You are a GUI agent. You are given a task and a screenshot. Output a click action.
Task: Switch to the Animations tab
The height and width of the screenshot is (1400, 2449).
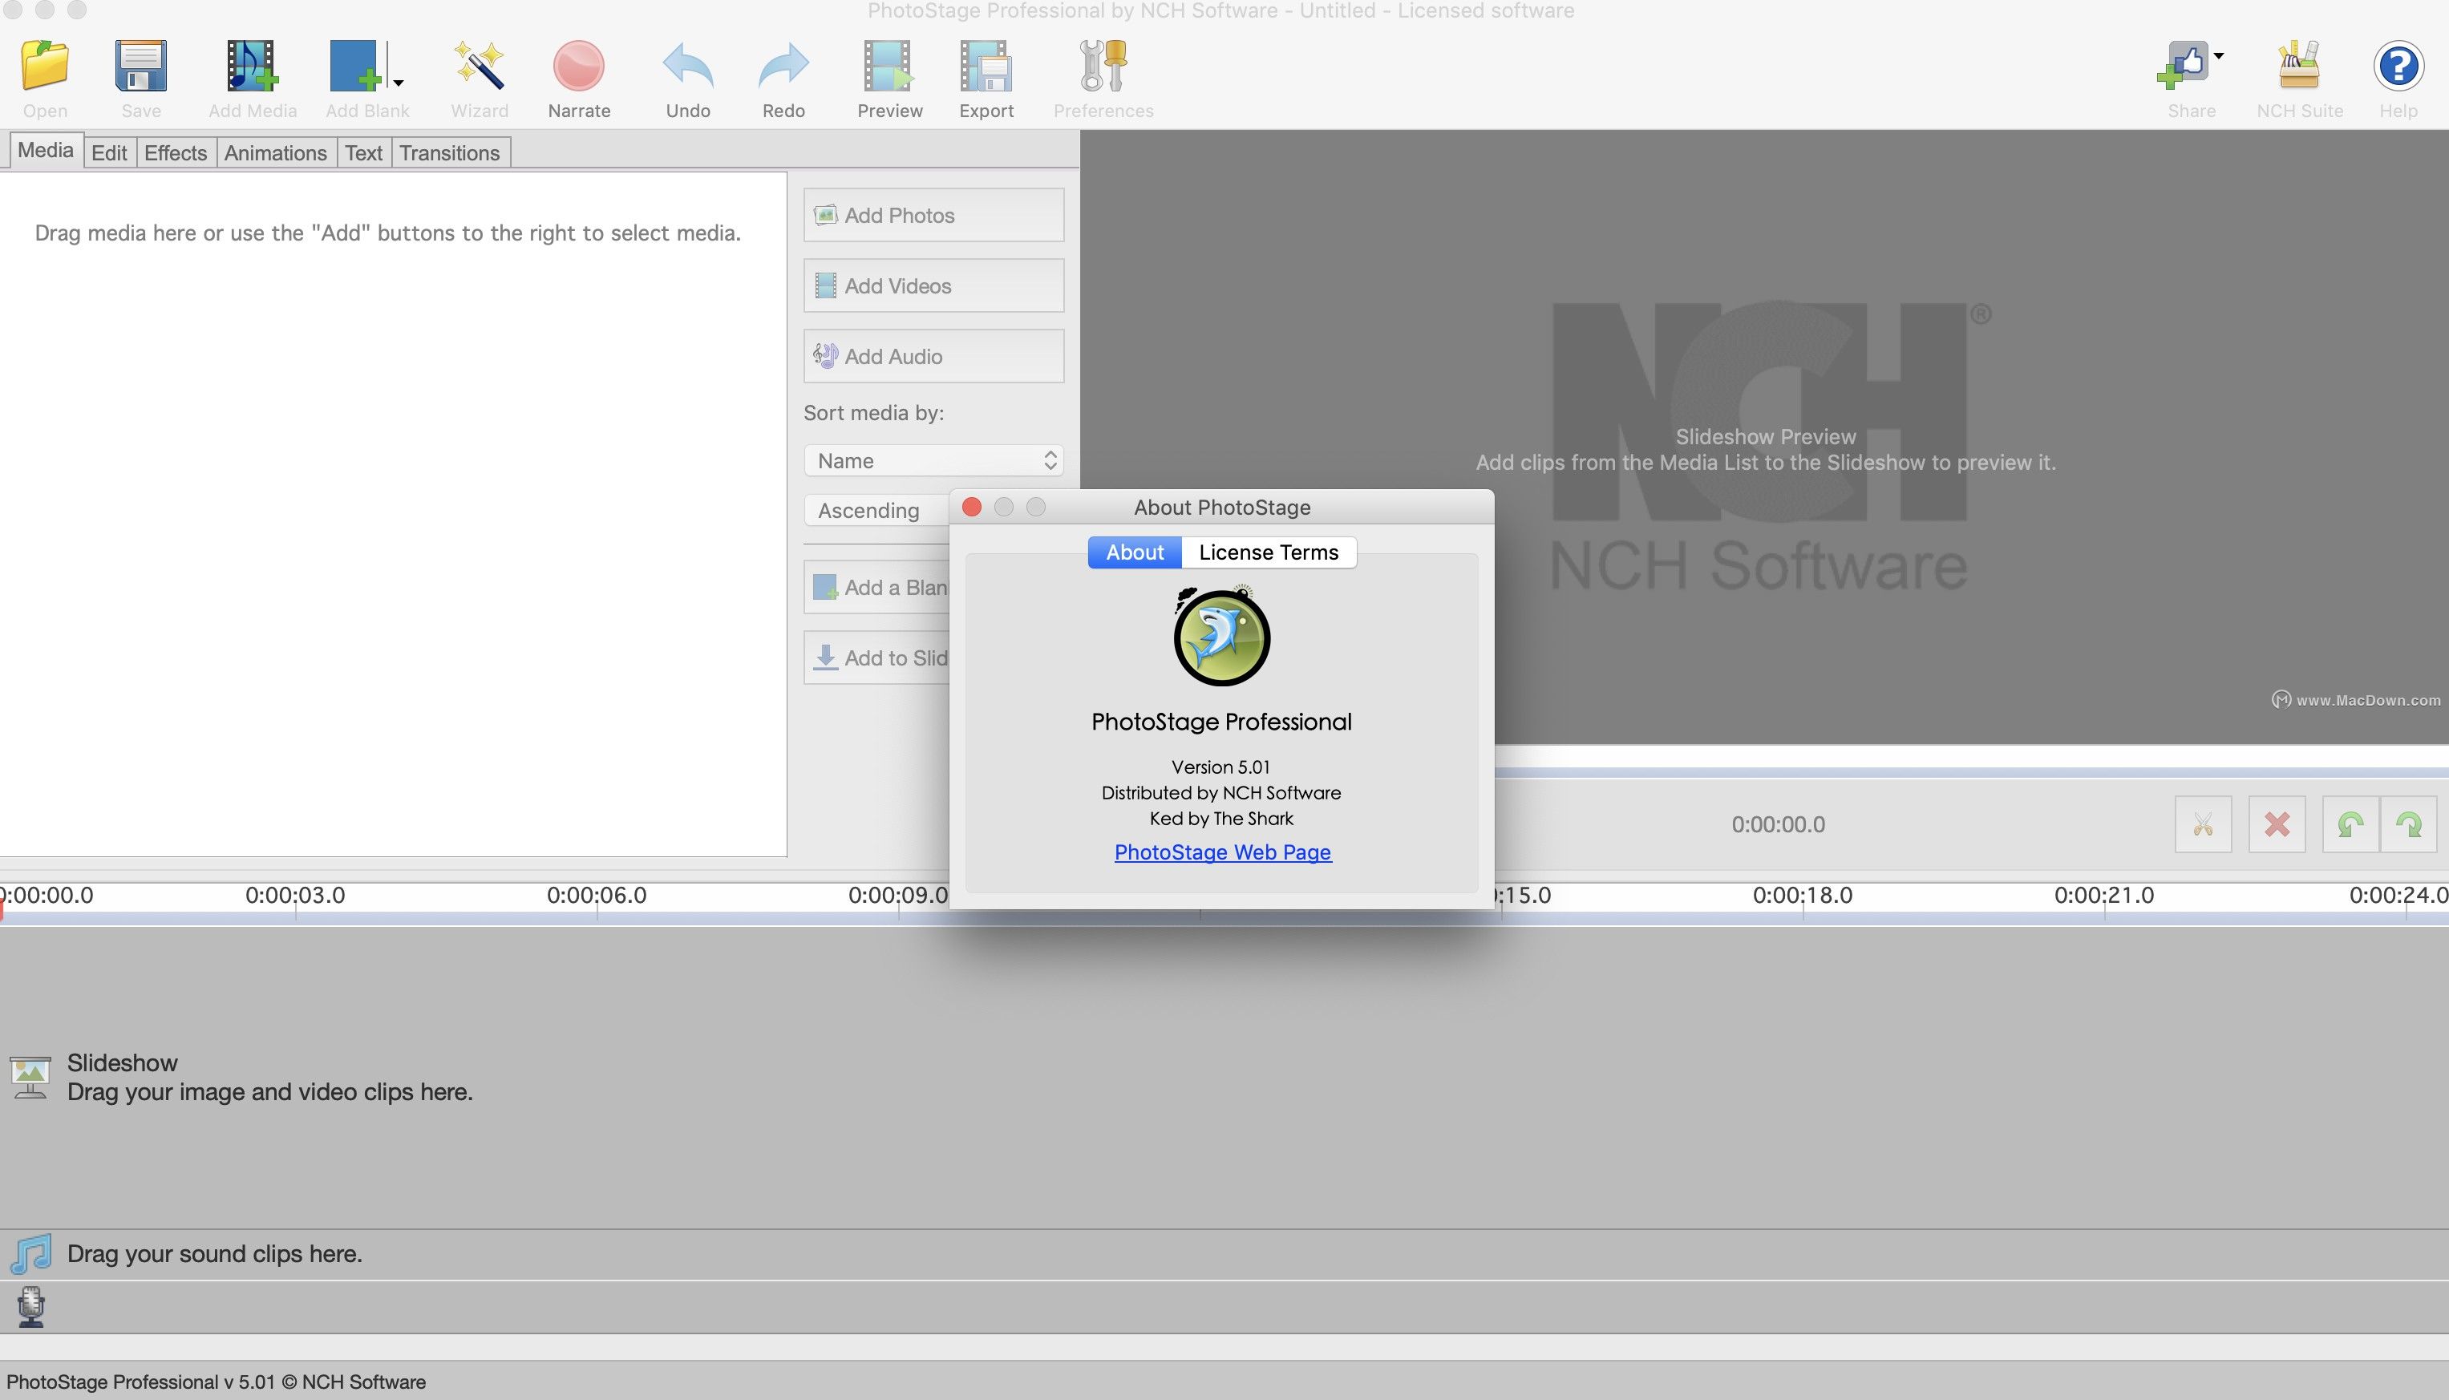click(275, 153)
